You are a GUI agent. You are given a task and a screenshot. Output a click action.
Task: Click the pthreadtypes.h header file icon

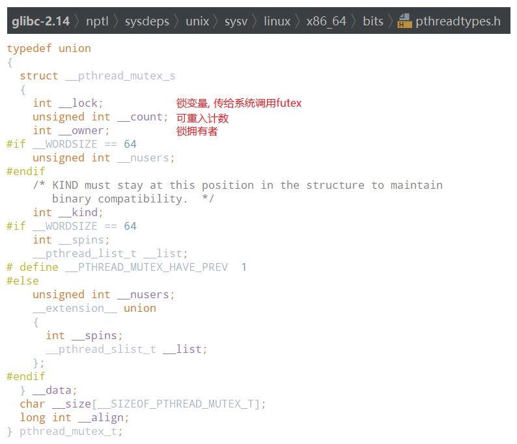tap(404, 21)
